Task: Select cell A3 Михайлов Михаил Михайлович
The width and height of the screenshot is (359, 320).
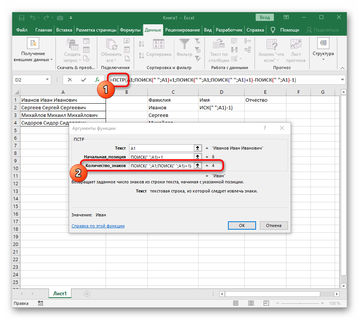Action: pyautogui.click(x=63, y=115)
